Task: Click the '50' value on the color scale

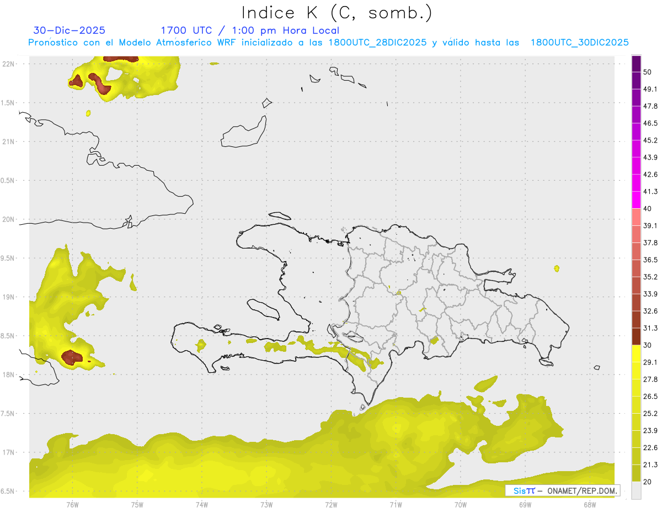Action: click(648, 72)
